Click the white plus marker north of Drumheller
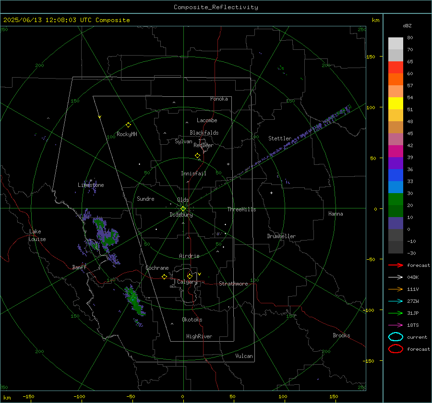This screenshot has height=403, width=432. click(271, 193)
